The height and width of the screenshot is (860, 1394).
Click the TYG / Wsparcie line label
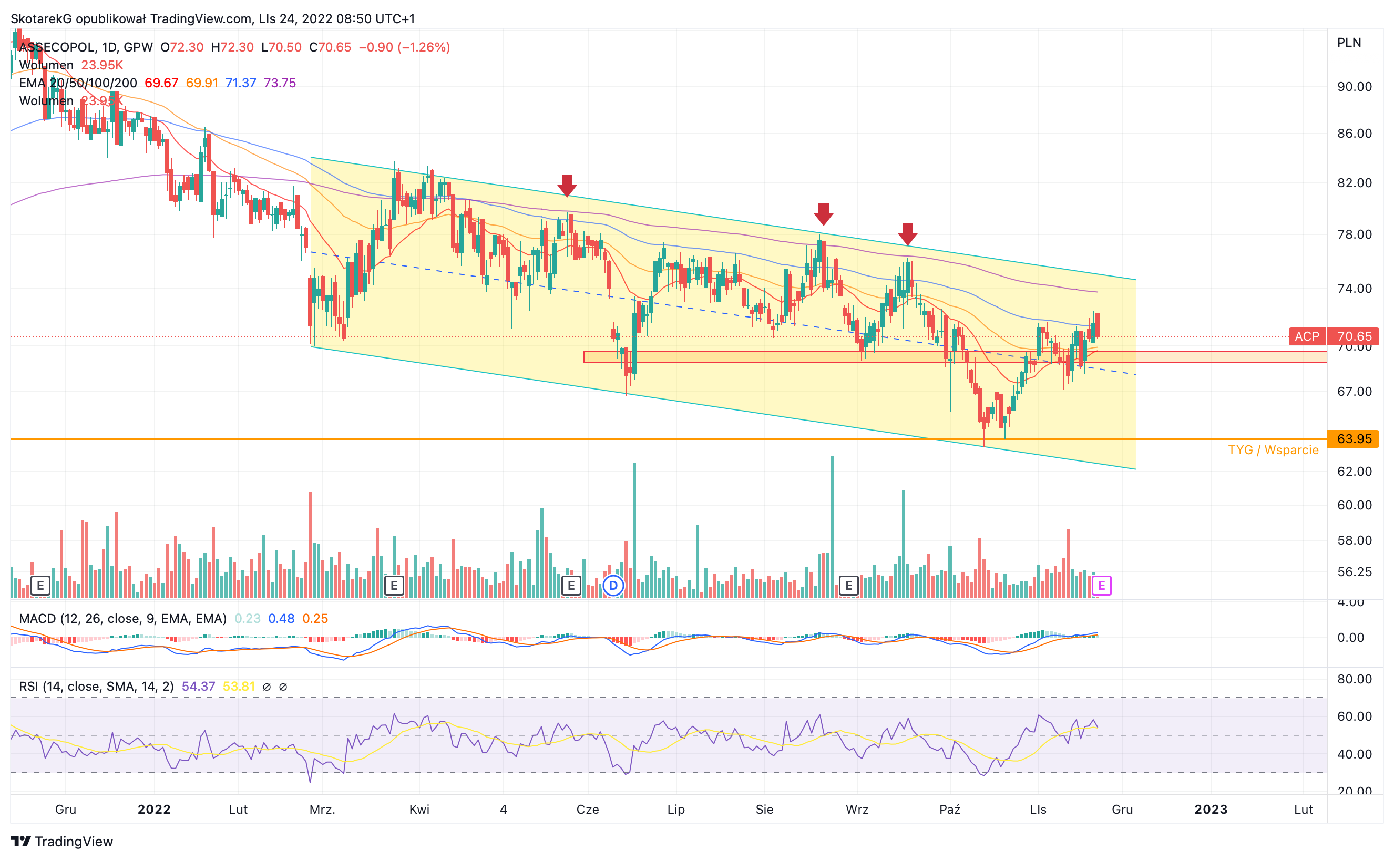[1273, 450]
